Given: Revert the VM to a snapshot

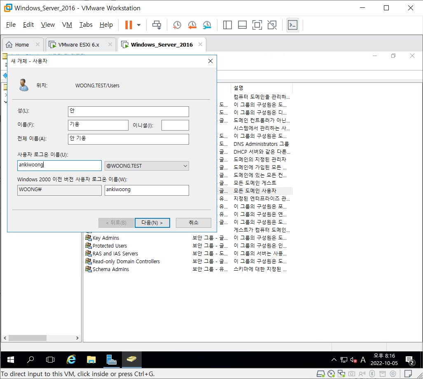Looking at the screenshot, I should click(x=192, y=25).
